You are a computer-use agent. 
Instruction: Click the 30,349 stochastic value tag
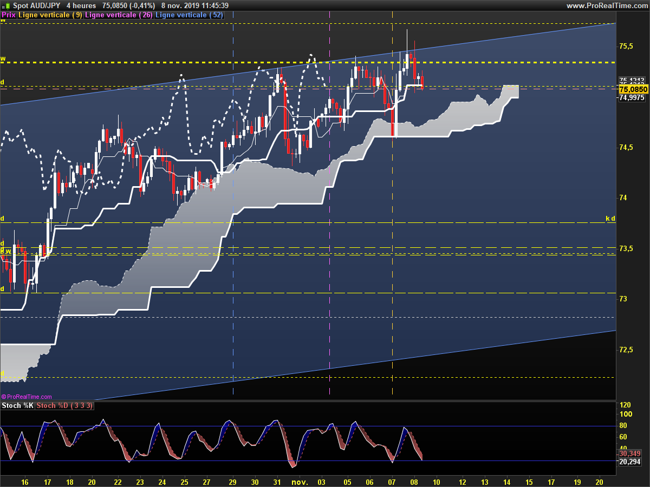(630, 453)
